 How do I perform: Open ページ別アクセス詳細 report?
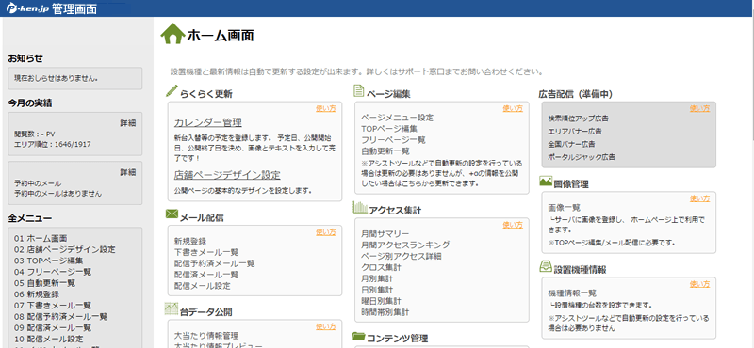click(x=402, y=256)
